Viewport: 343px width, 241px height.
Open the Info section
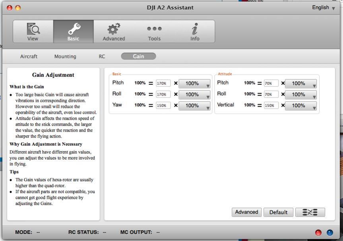[195, 32]
